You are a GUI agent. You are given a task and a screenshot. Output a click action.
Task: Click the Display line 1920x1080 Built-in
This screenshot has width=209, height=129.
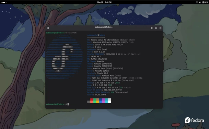pyautogui.click(x=114, y=54)
